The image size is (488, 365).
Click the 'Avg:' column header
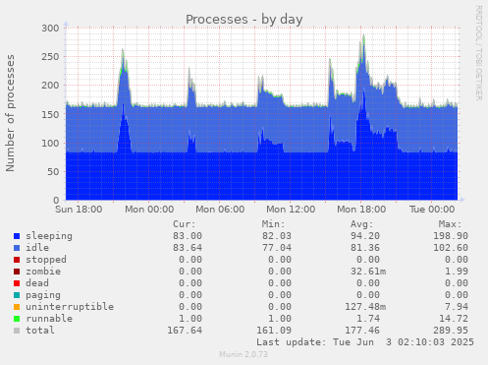coord(361,224)
